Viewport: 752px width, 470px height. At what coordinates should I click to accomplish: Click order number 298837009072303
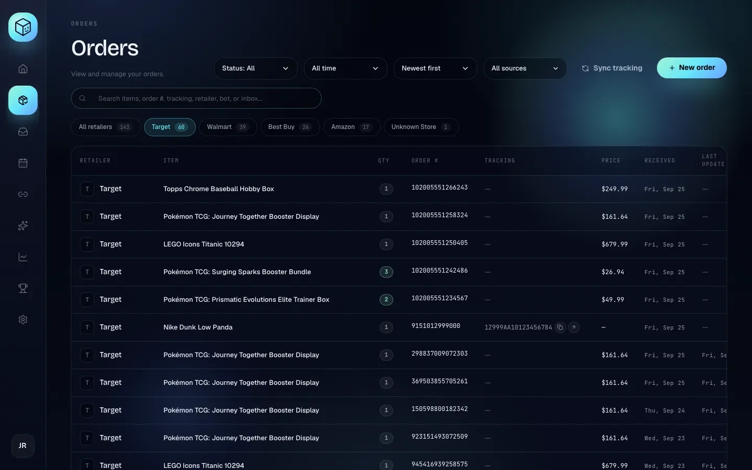440,354
